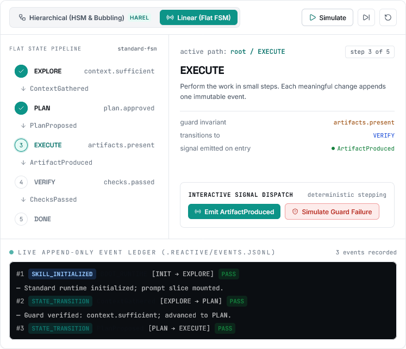The width and height of the screenshot is (406, 349).
Task: Click the 3 events recorded counter
Action: tap(366, 252)
